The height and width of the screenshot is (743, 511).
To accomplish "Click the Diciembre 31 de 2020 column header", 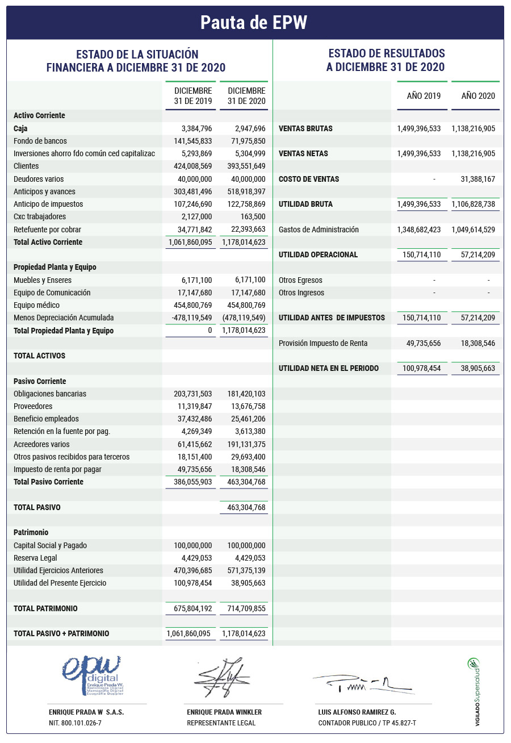I will (x=246, y=96).
